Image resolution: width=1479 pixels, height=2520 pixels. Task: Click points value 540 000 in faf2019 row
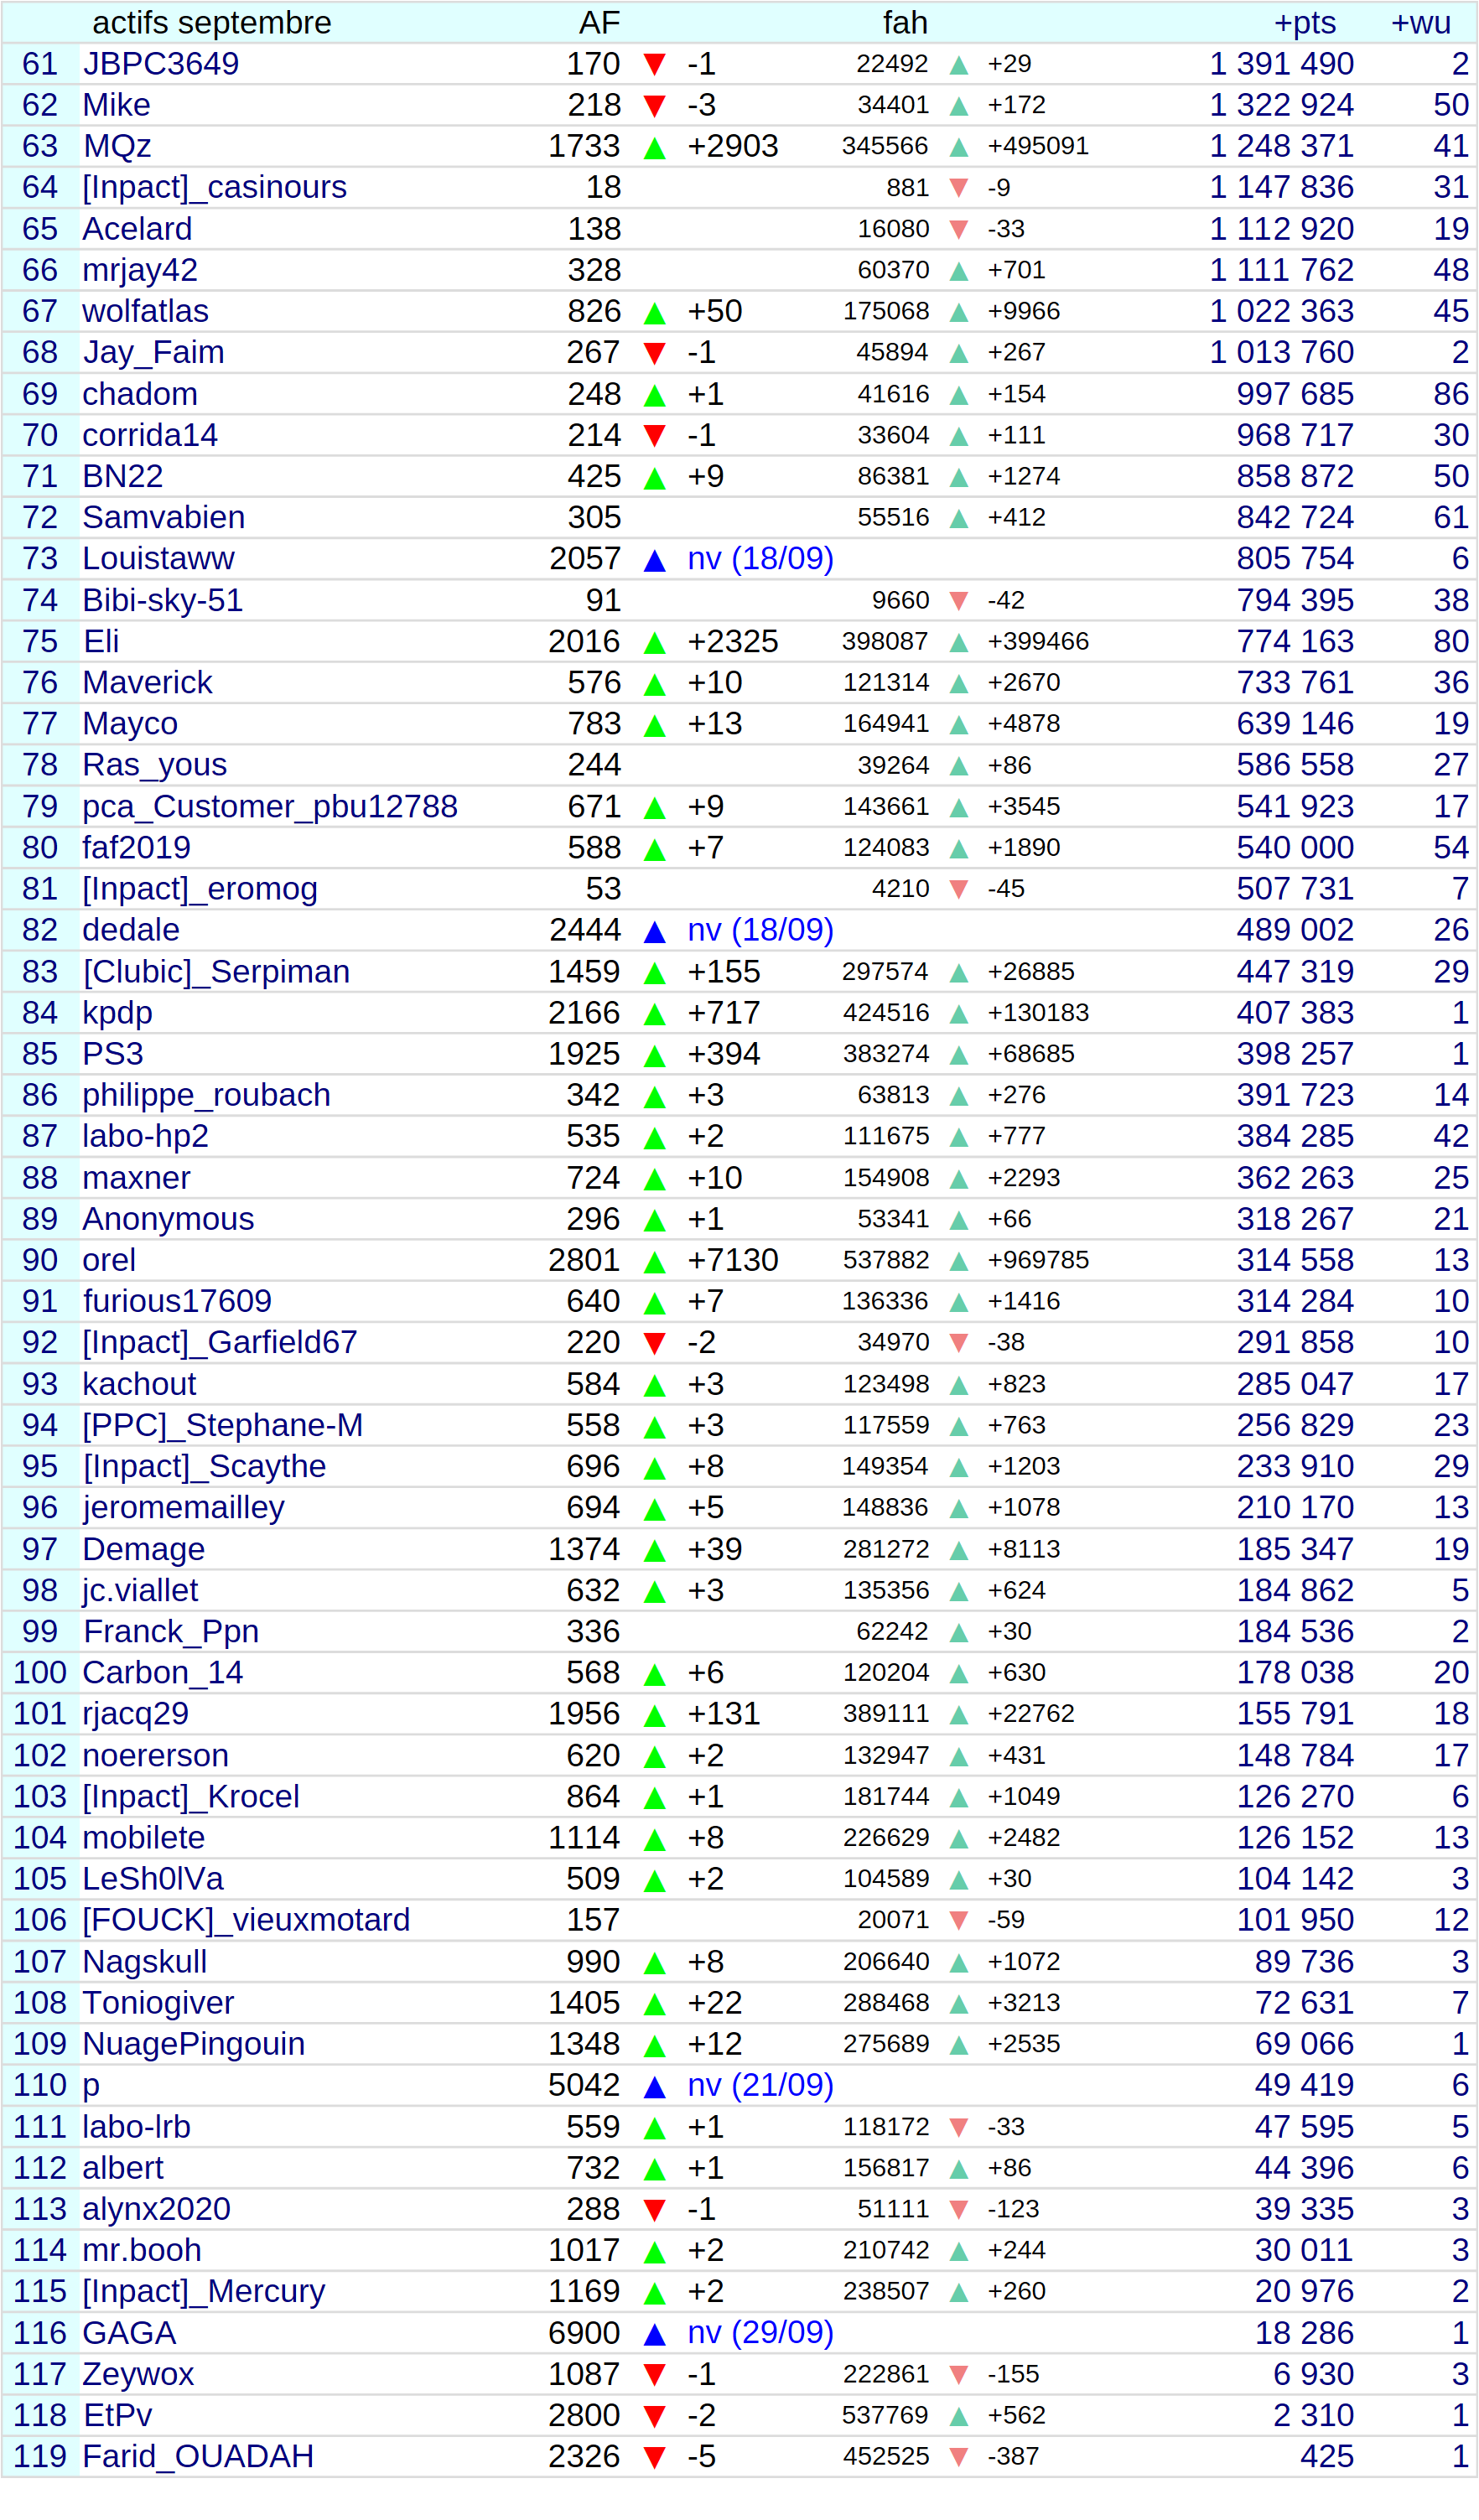1295,848
